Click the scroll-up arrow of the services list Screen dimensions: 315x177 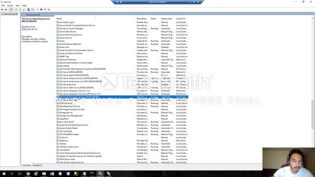pyautogui.click(x=313, y=19)
